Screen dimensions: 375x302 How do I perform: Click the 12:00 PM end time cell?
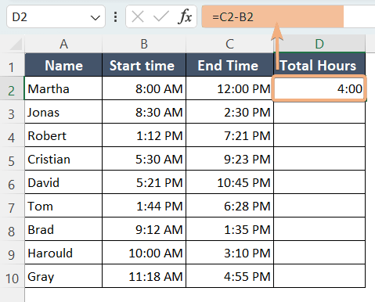pyautogui.click(x=229, y=88)
